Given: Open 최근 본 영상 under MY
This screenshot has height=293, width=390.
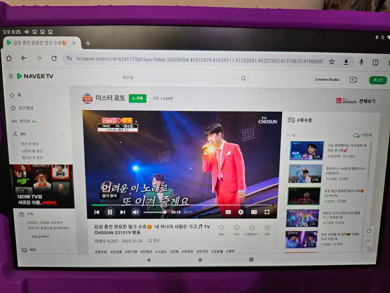Looking at the screenshot, I should [x=30, y=144].
